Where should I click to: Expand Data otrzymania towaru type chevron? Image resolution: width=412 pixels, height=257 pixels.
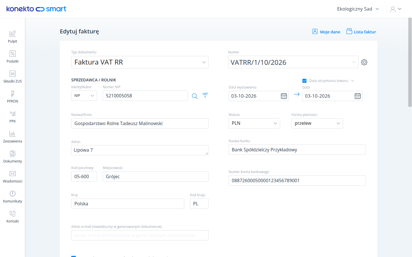pos(352,81)
